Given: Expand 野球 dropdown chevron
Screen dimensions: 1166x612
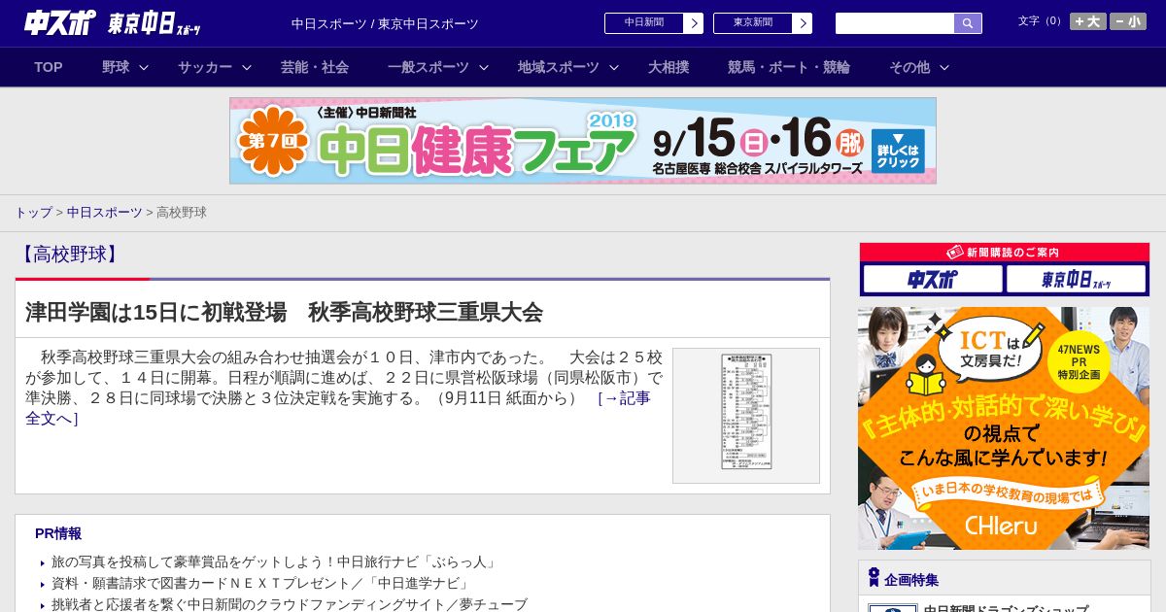Looking at the screenshot, I should 144,67.
